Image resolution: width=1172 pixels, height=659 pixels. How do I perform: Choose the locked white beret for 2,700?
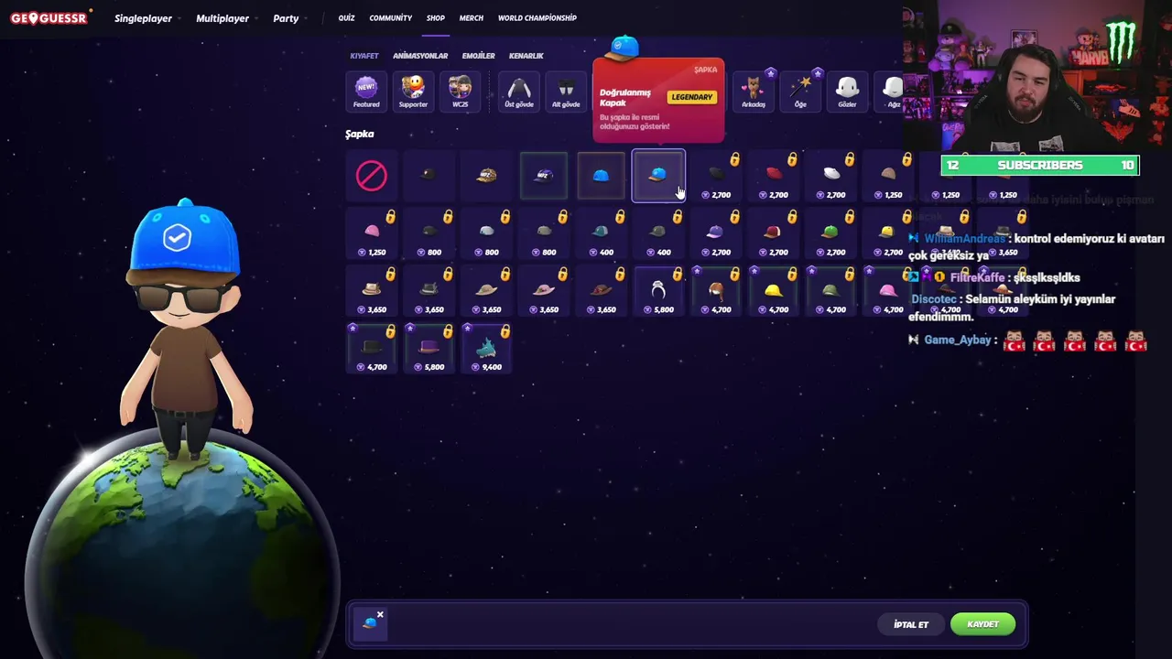coord(830,176)
